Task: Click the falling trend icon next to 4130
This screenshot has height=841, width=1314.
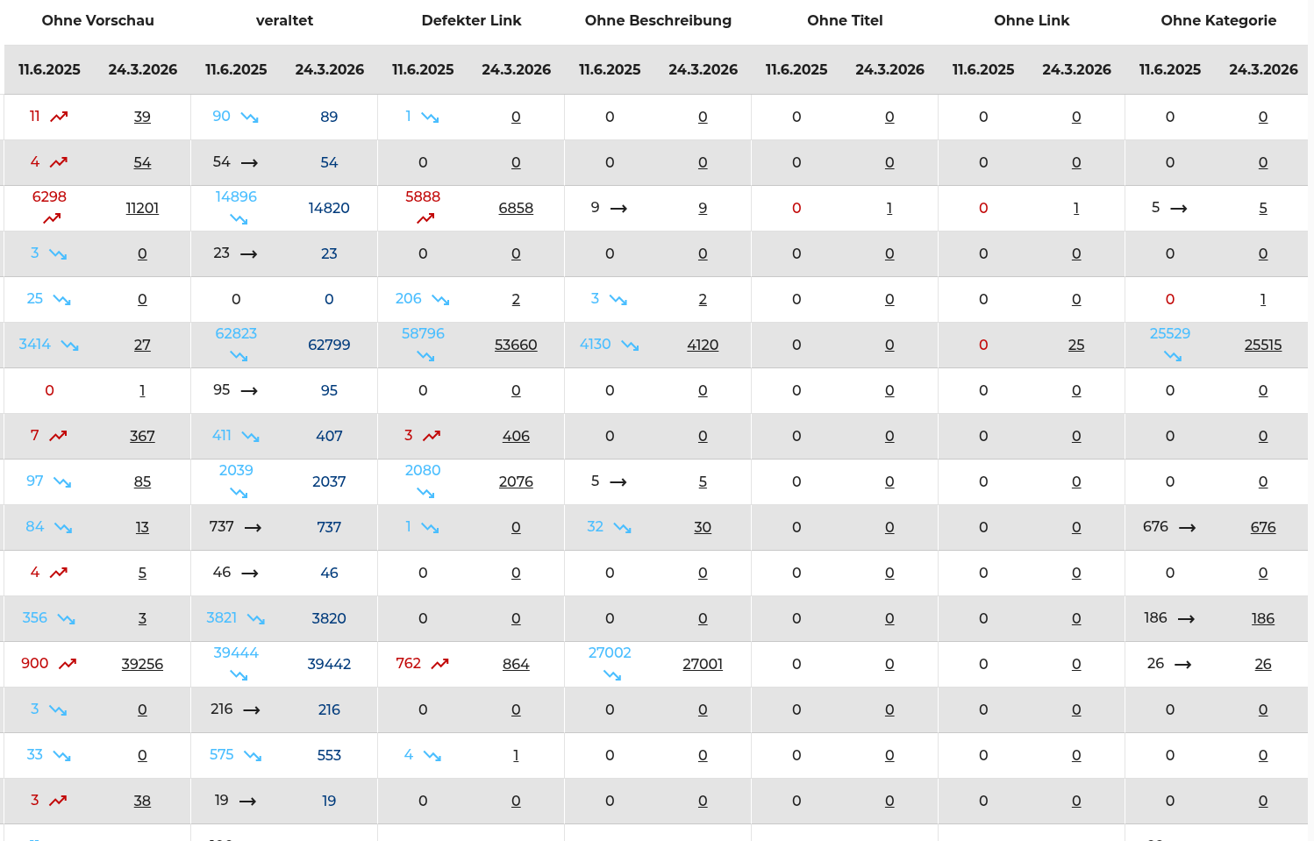Action: pos(630,345)
